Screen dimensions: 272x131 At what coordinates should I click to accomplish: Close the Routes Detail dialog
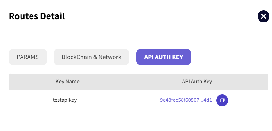263,16
